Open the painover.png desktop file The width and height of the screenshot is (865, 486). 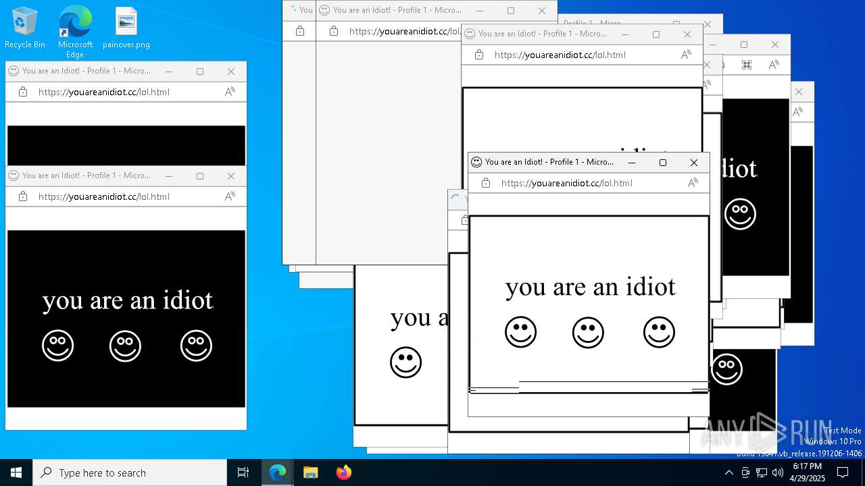click(126, 28)
